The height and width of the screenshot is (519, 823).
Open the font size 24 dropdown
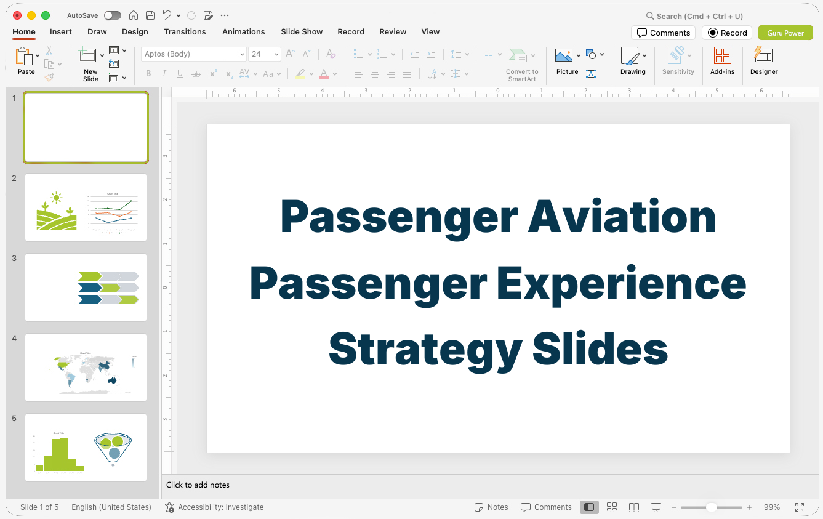tap(276, 54)
